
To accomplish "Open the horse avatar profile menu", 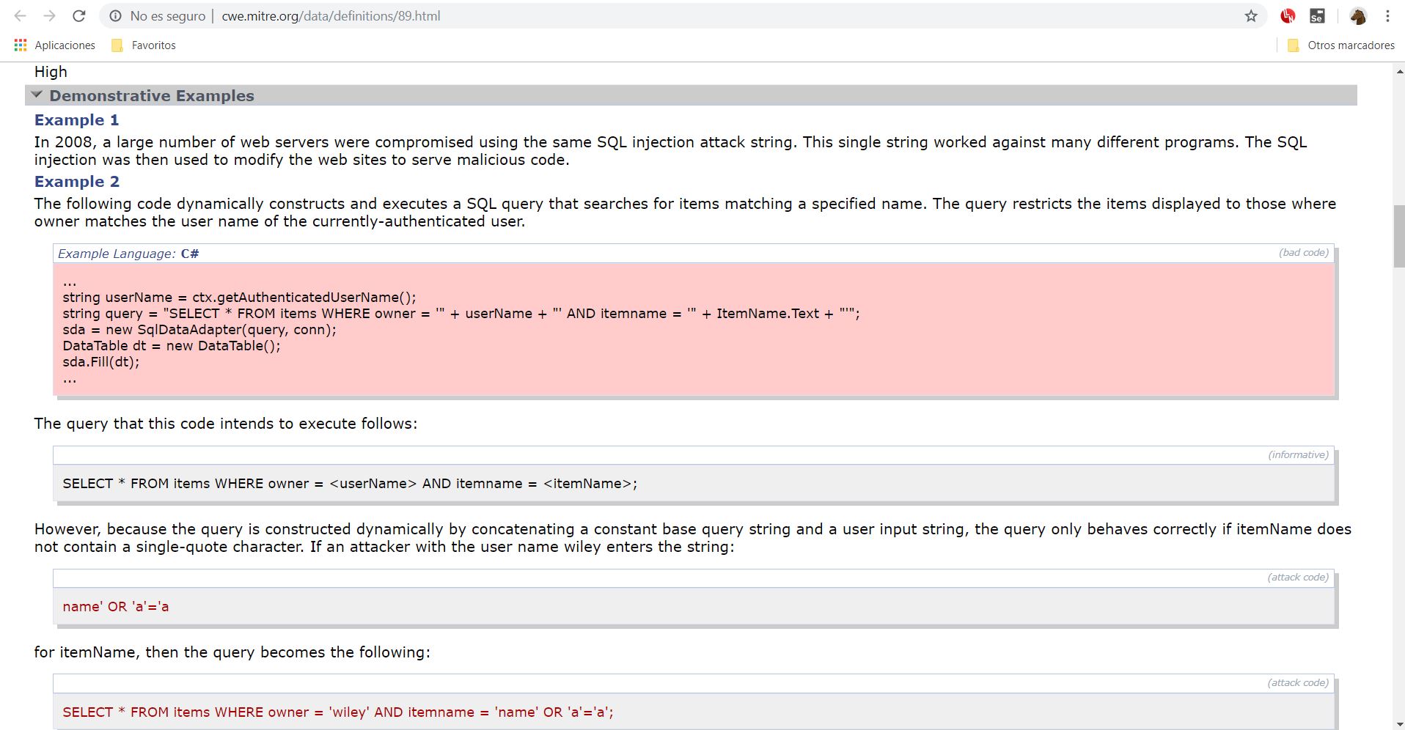I will point(1358,16).
